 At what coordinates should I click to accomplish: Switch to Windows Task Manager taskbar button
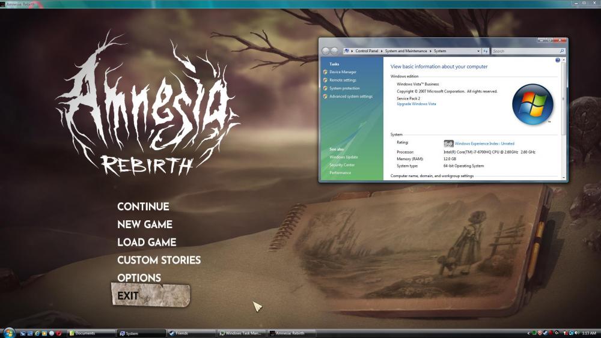pos(242,333)
